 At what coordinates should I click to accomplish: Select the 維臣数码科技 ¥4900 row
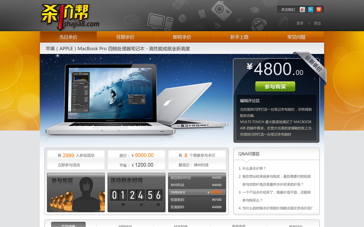click(197, 177)
